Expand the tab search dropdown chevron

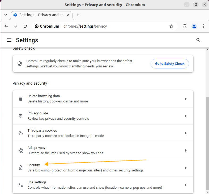[6, 15]
